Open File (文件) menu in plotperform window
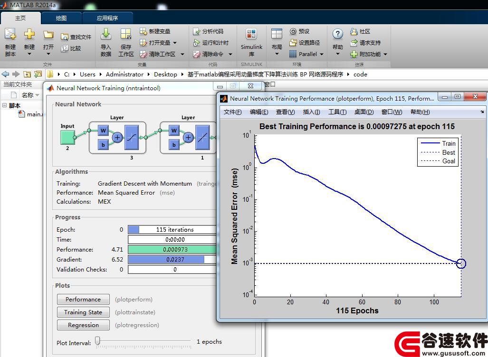Viewport: 488px width, 357px height. (x=232, y=112)
